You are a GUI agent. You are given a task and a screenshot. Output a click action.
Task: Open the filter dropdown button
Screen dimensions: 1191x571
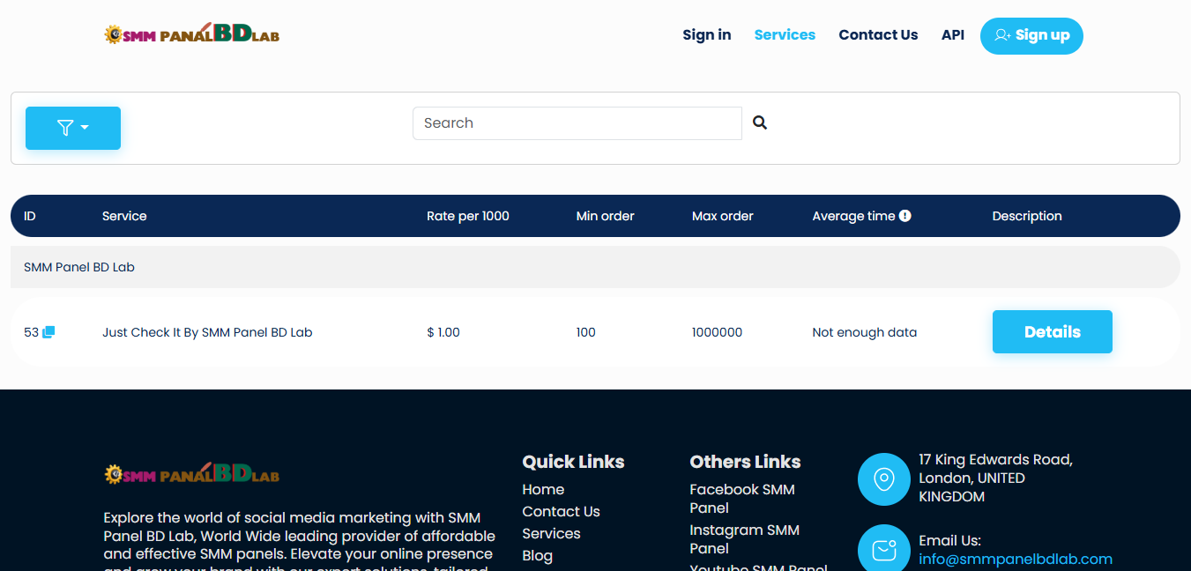(x=73, y=128)
